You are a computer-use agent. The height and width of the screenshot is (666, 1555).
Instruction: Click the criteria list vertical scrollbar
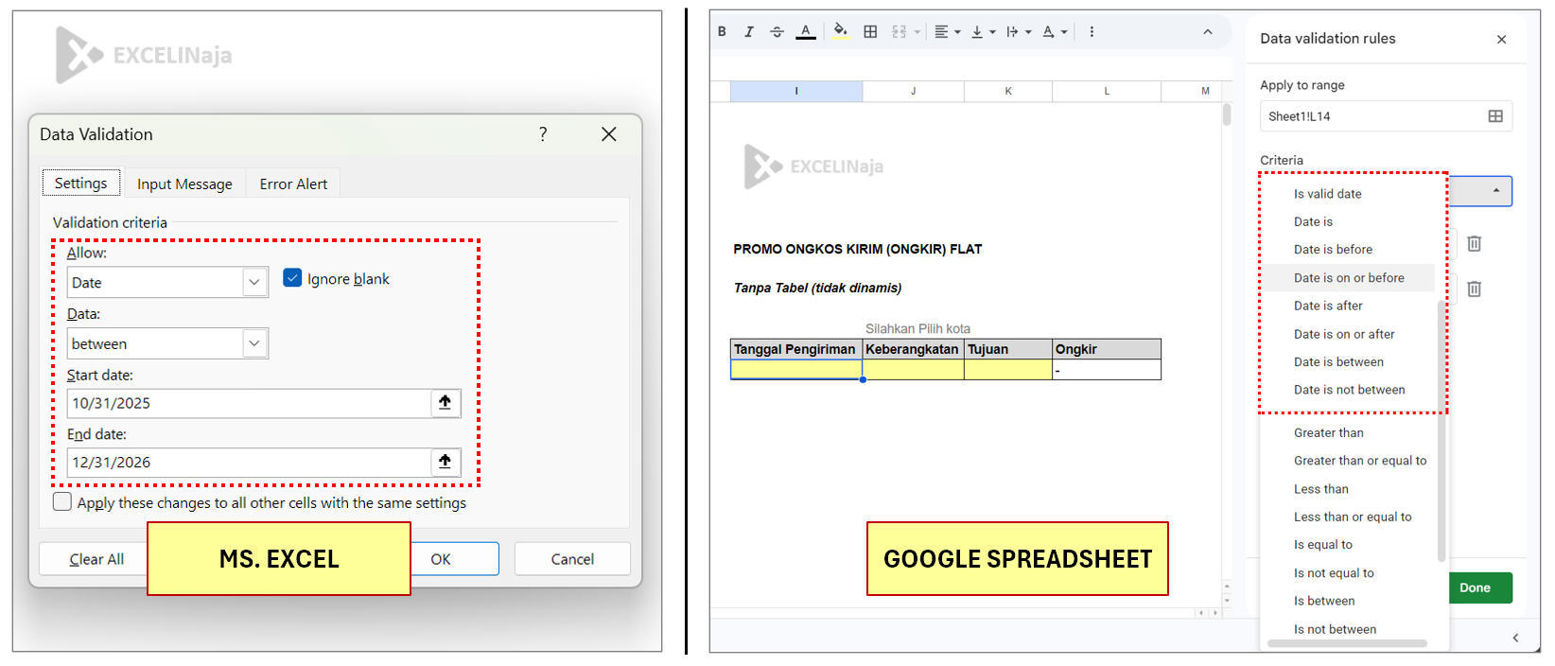1441,430
